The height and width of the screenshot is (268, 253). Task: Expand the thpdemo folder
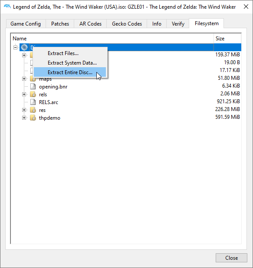tap(24, 118)
